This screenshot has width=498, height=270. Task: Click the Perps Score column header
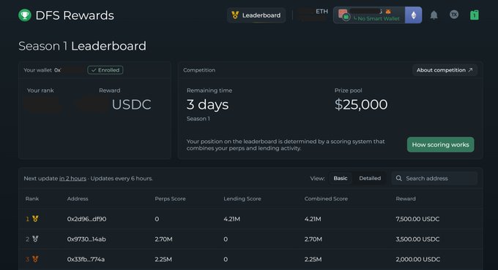[x=170, y=198]
